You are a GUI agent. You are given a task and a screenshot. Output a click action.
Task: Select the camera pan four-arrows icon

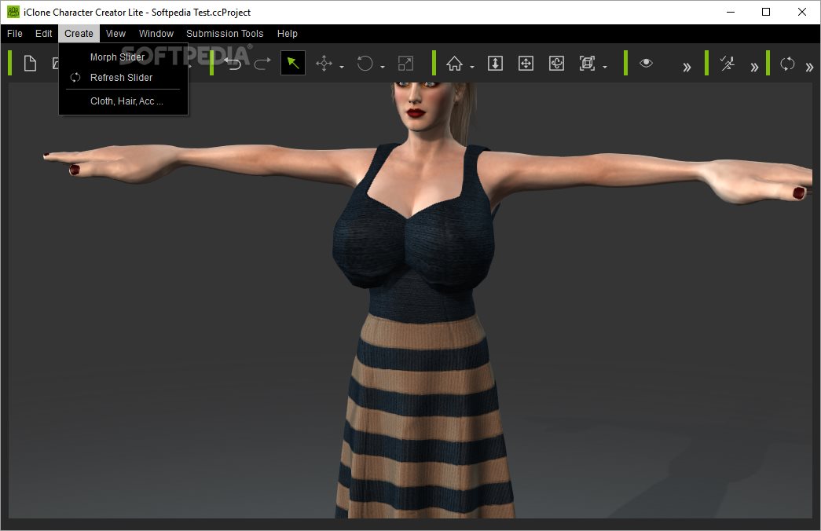tap(526, 64)
